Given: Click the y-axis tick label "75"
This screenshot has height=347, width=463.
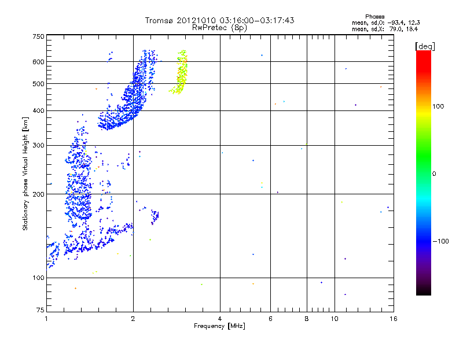Looking at the screenshot, I should (x=41, y=310).
